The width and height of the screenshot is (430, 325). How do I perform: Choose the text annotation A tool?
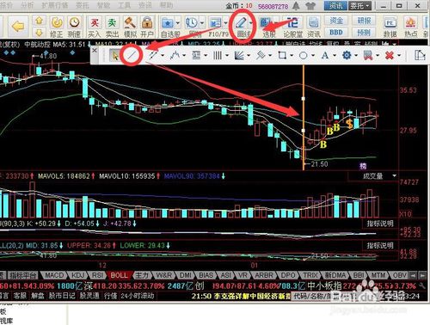(x=325, y=55)
